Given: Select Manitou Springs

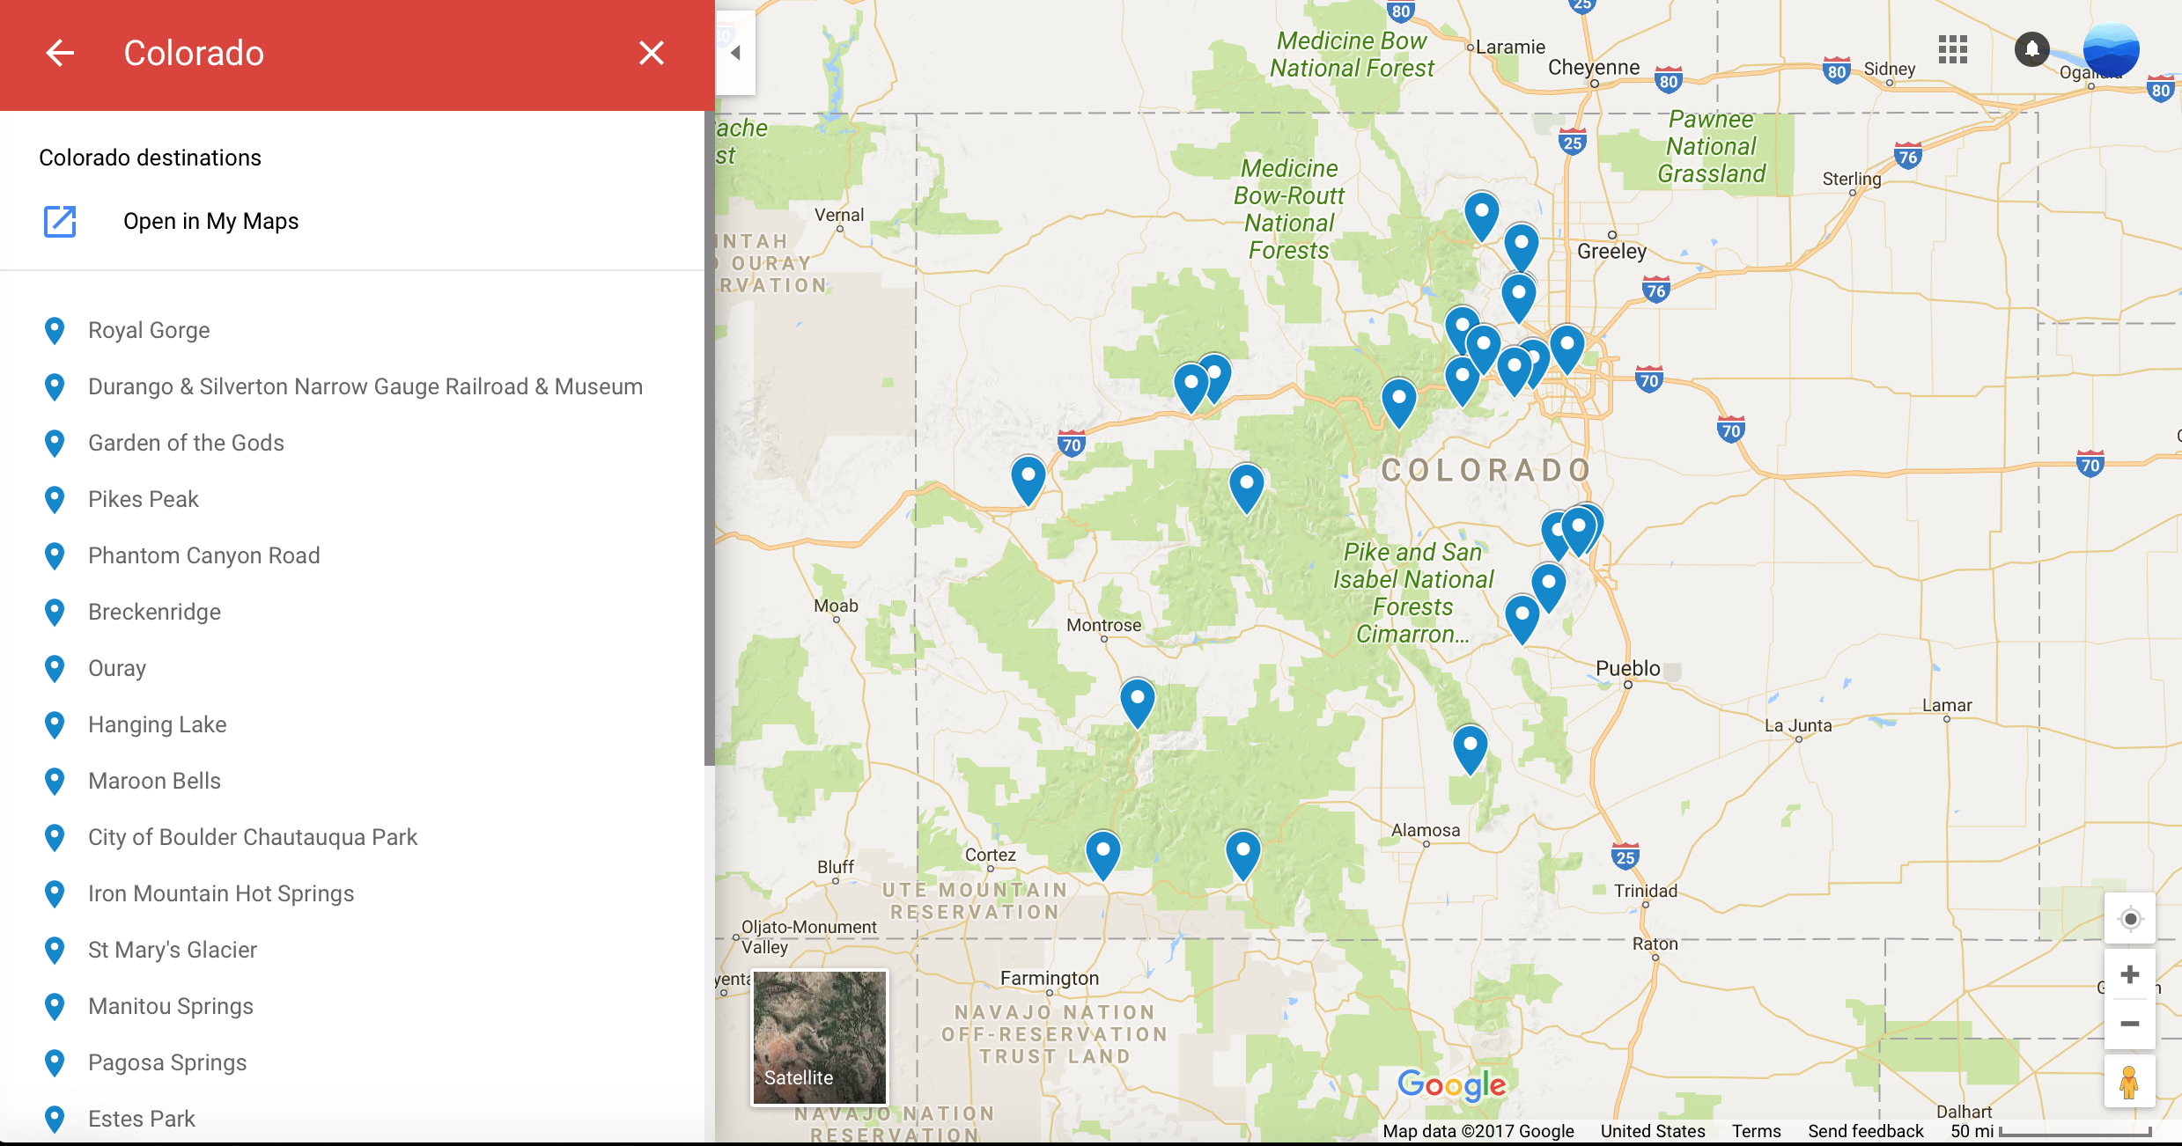Looking at the screenshot, I should (x=171, y=1006).
